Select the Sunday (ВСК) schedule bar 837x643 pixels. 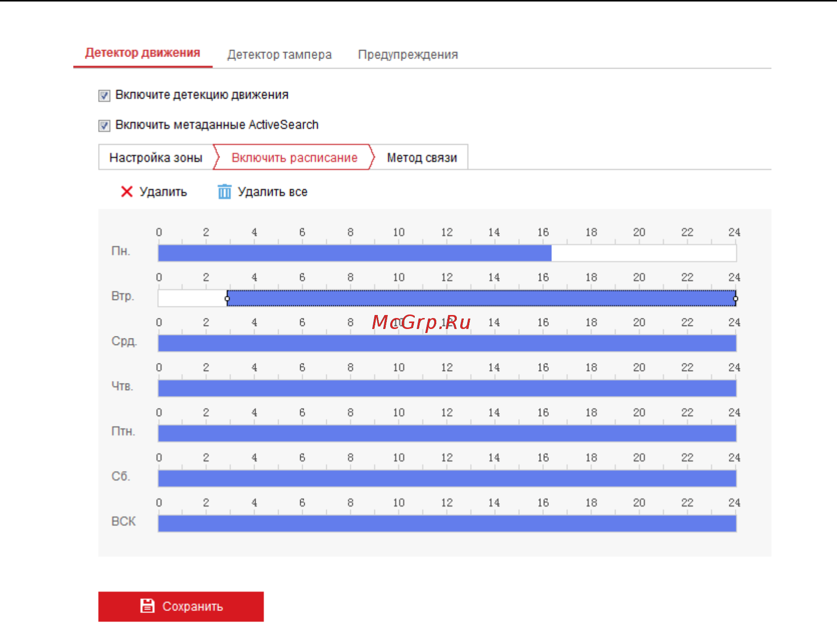[x=447, y=523]
